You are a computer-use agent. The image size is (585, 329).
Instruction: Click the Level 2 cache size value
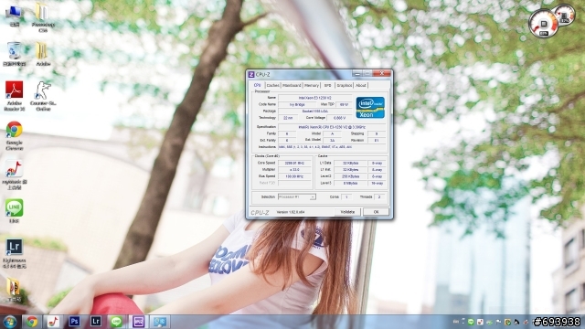[350, 176]
